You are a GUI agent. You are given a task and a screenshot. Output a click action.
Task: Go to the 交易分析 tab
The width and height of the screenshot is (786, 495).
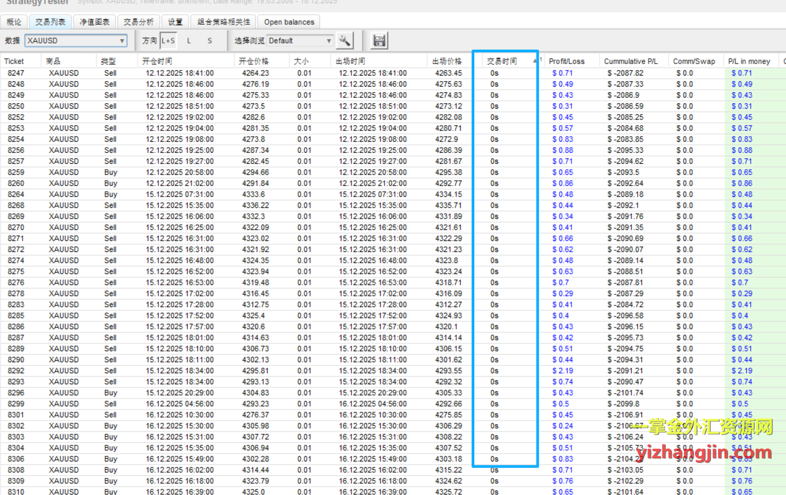pyautogui.click(x=138, y=22)
